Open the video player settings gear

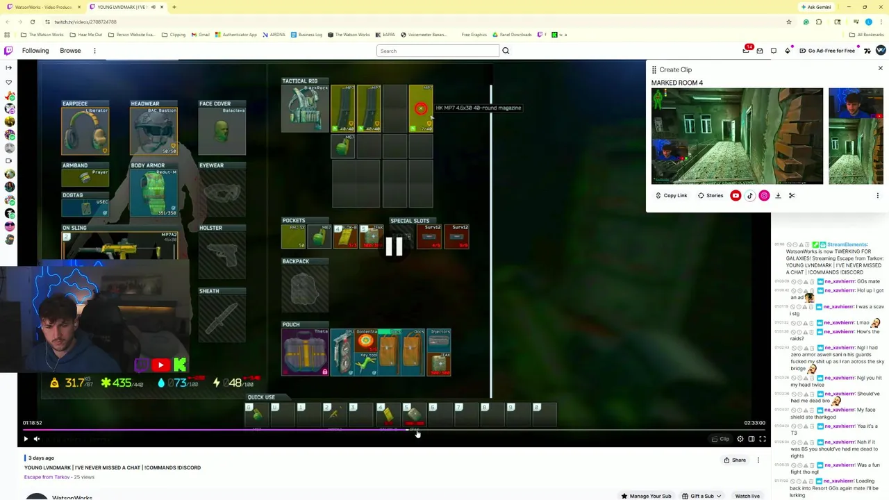coord(740,439)
